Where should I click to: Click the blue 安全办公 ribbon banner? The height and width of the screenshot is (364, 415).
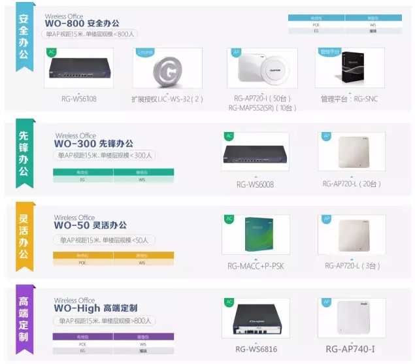pyautogui.click(x=25, y=37)
